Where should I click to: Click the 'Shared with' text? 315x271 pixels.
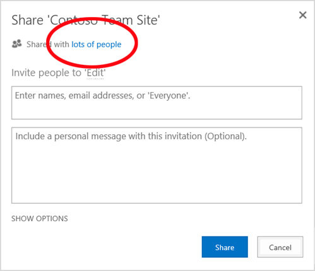click(48, 45)
